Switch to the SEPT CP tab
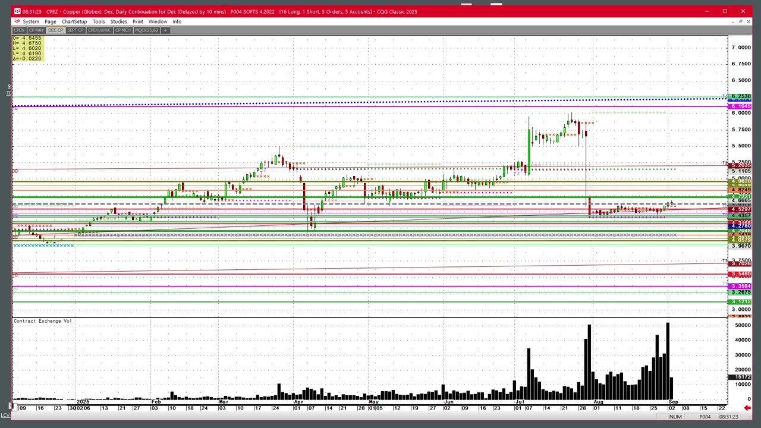Image resolution: width=761 pixels, height=428 pixels. [x=76, y=30]
